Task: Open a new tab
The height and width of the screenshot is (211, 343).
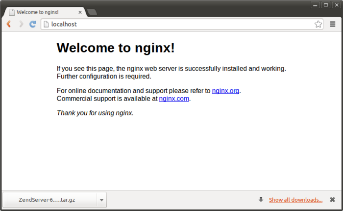Action: pos(92,12)
